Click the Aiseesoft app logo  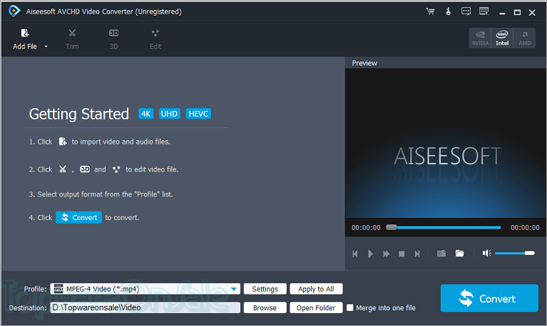[x=14, y=11]
